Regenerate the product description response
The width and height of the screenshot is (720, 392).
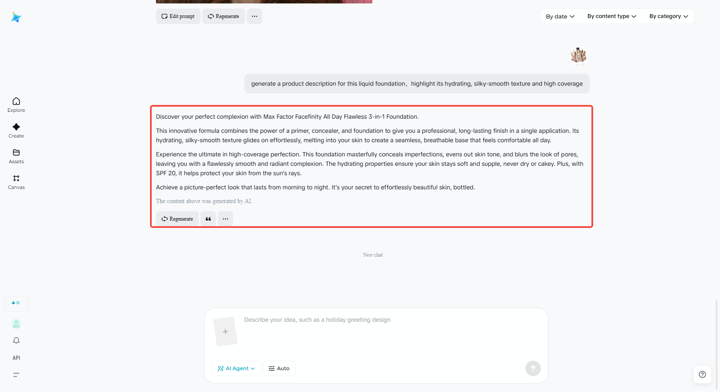[177, 219]
